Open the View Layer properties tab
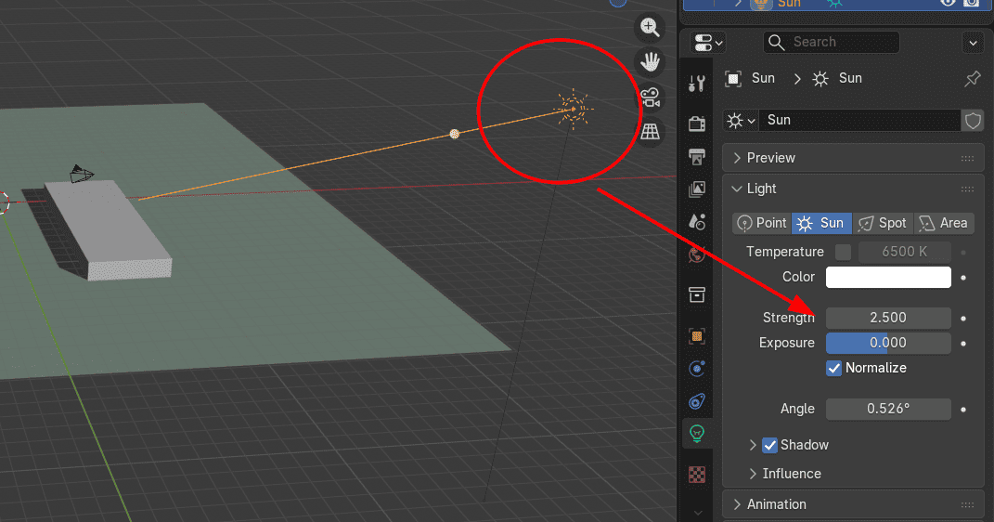994x522 pixels. (x=697, y=189)
